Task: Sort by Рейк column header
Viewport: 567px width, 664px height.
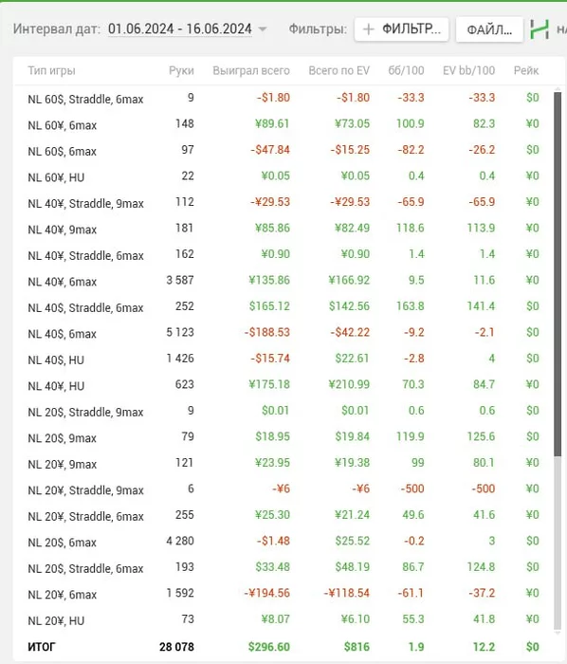Action: 526,70
